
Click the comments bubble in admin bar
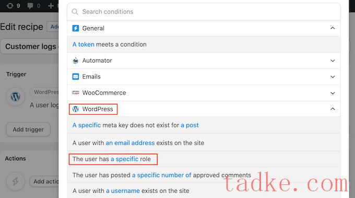30,6
